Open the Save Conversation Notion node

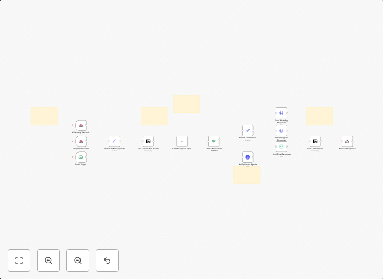315,141
